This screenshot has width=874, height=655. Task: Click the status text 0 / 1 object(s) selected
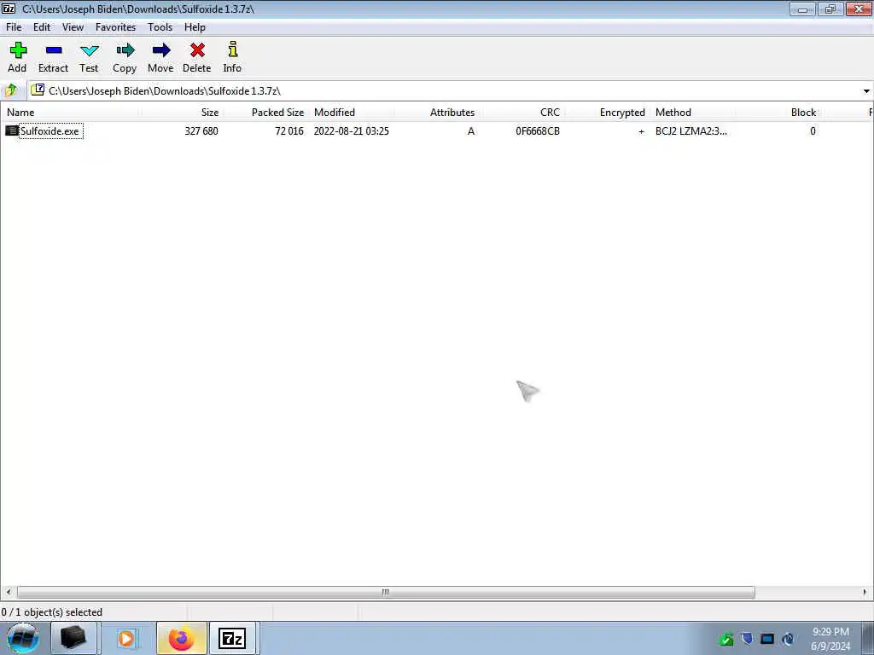[52, 612]
